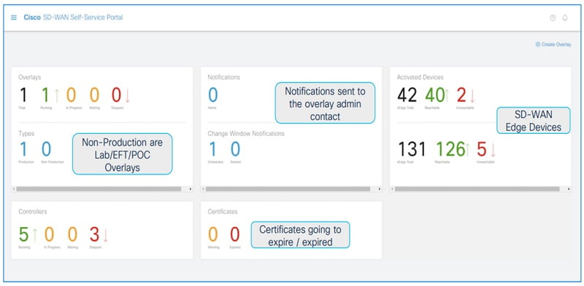
Task: Open the Non-Production overlay type count 0
Action: point(46,149)
